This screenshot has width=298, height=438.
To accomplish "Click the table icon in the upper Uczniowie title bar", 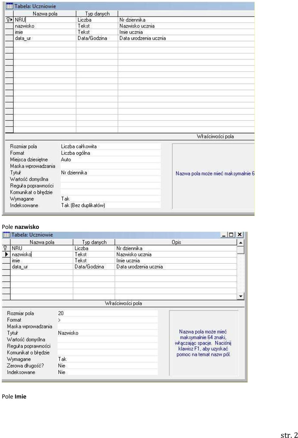I will [x=10, y=6].
